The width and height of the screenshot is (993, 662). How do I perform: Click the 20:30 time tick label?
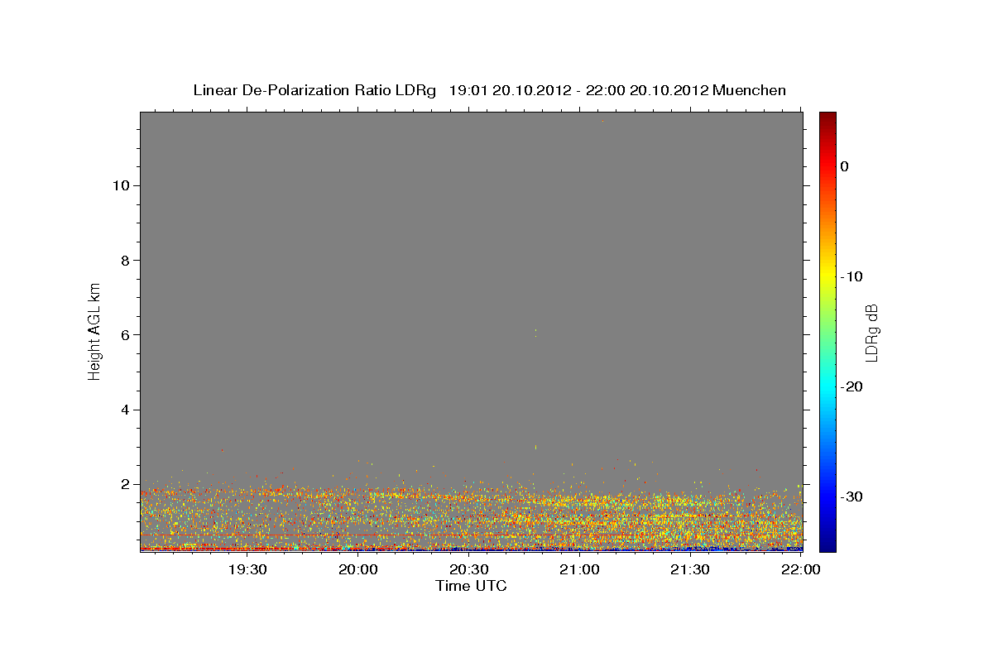(x=468, y=570)
